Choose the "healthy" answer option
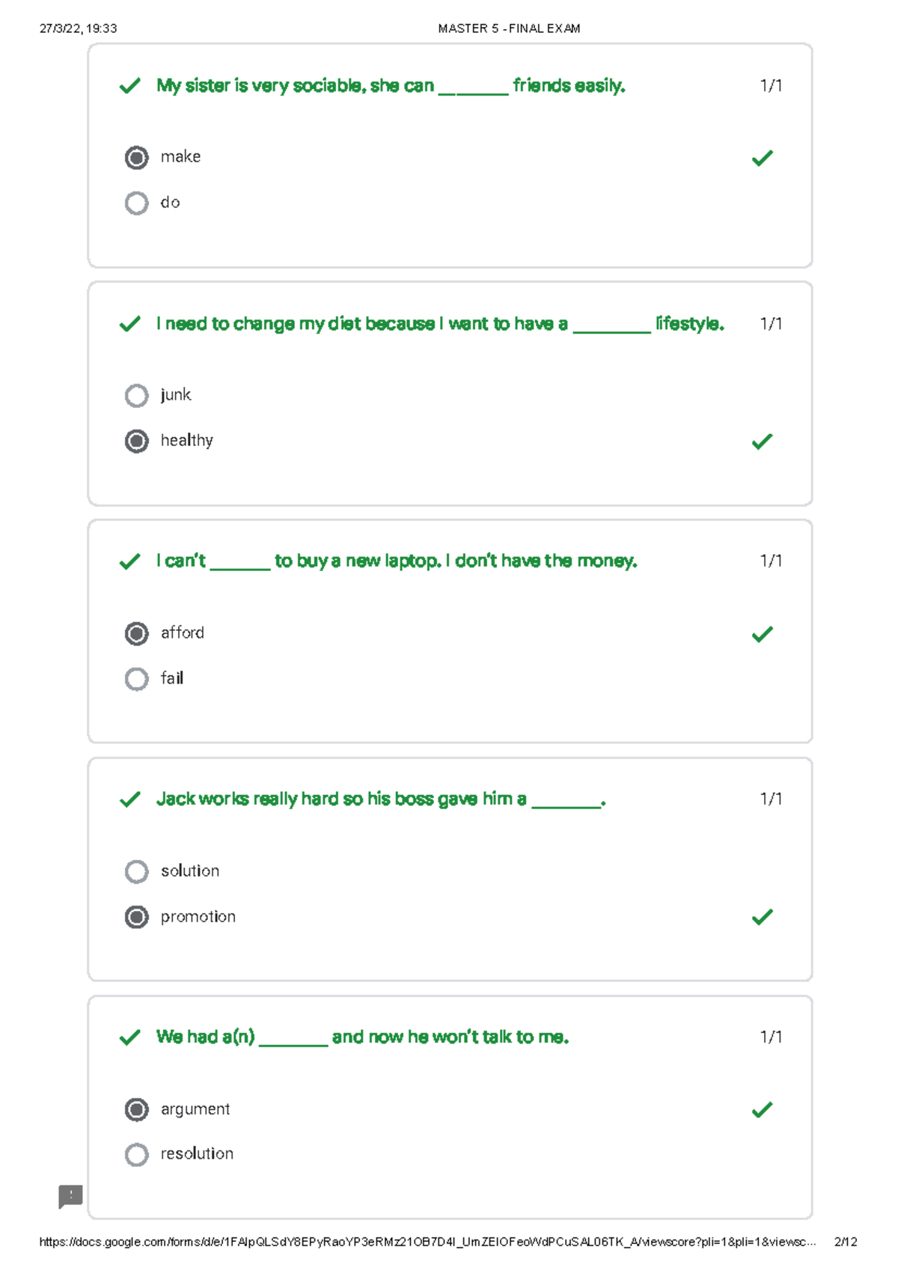This screenshot has width=898, height=1271. pyautogui.click(x=136, y=441)
